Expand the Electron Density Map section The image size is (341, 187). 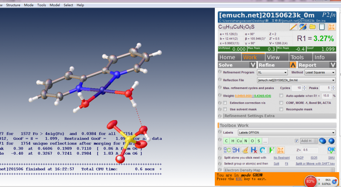coord(280,170)
